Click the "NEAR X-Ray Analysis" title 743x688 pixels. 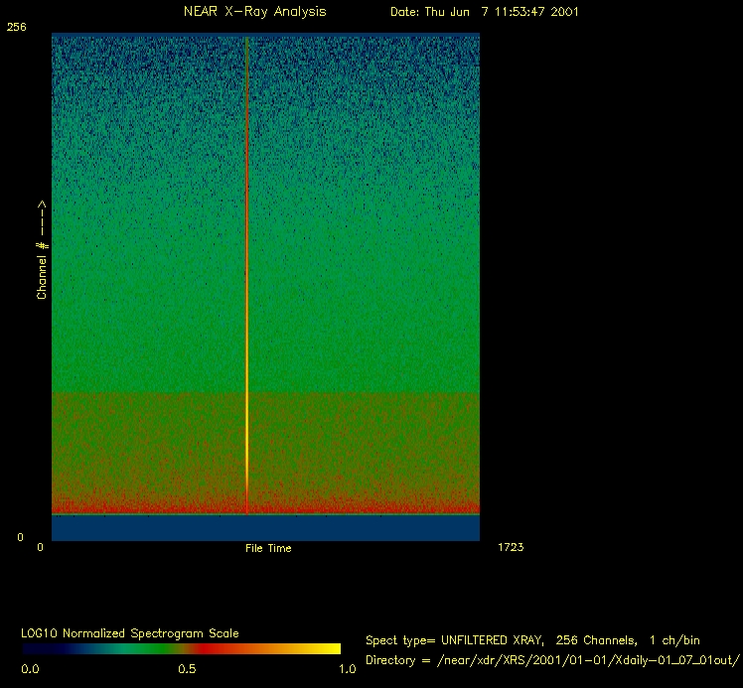point(254,12)
